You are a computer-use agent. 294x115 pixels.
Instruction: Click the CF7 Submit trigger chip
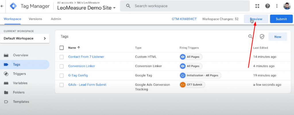192,85
